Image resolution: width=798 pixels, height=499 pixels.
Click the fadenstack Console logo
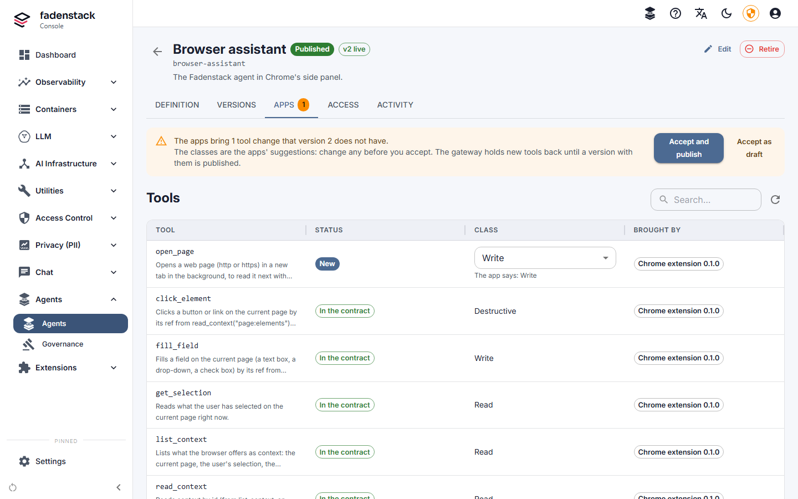(x=54, y=19)
